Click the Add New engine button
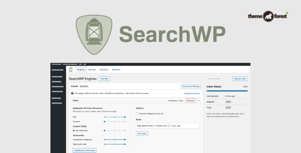 point(104,79)
